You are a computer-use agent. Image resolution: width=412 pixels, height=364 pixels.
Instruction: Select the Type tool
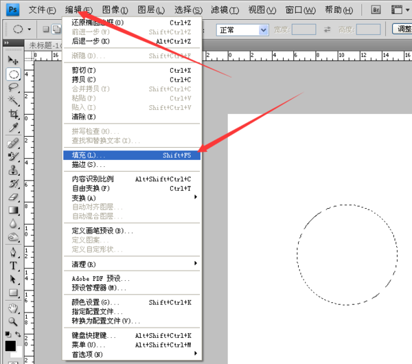13,266
